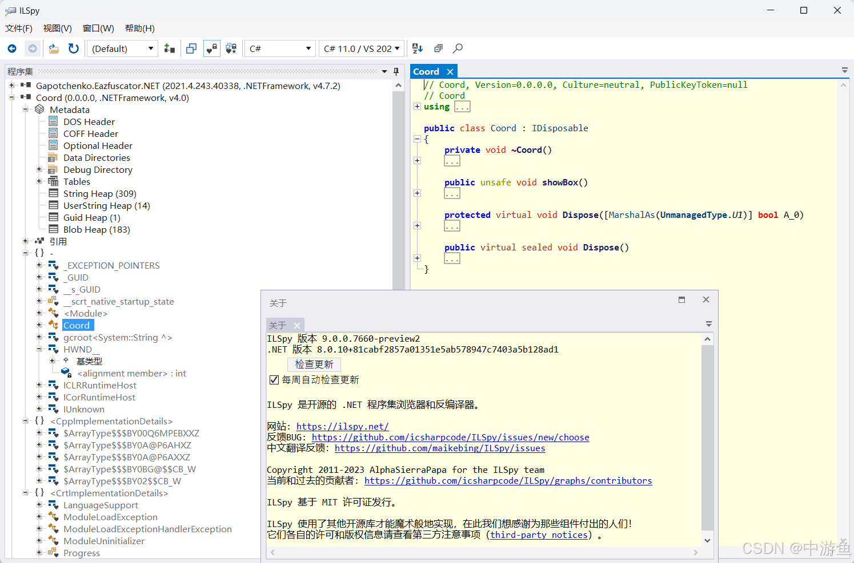Click the String Heap (309) icon
This screenshot has width=854, height=563.
click(53, 193)
